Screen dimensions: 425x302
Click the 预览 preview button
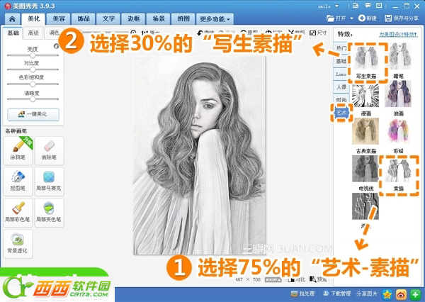318,279
